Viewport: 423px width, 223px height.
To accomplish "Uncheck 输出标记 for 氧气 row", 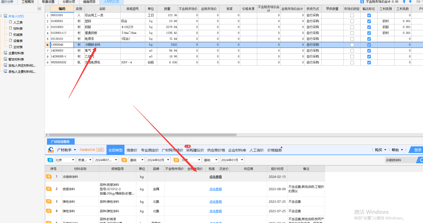I will (369, 51).
